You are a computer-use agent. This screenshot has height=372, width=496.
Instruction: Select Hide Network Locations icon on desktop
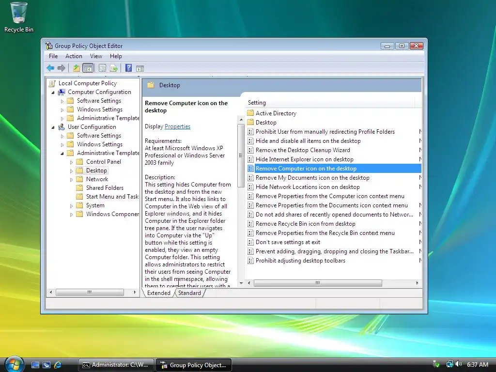308,187
